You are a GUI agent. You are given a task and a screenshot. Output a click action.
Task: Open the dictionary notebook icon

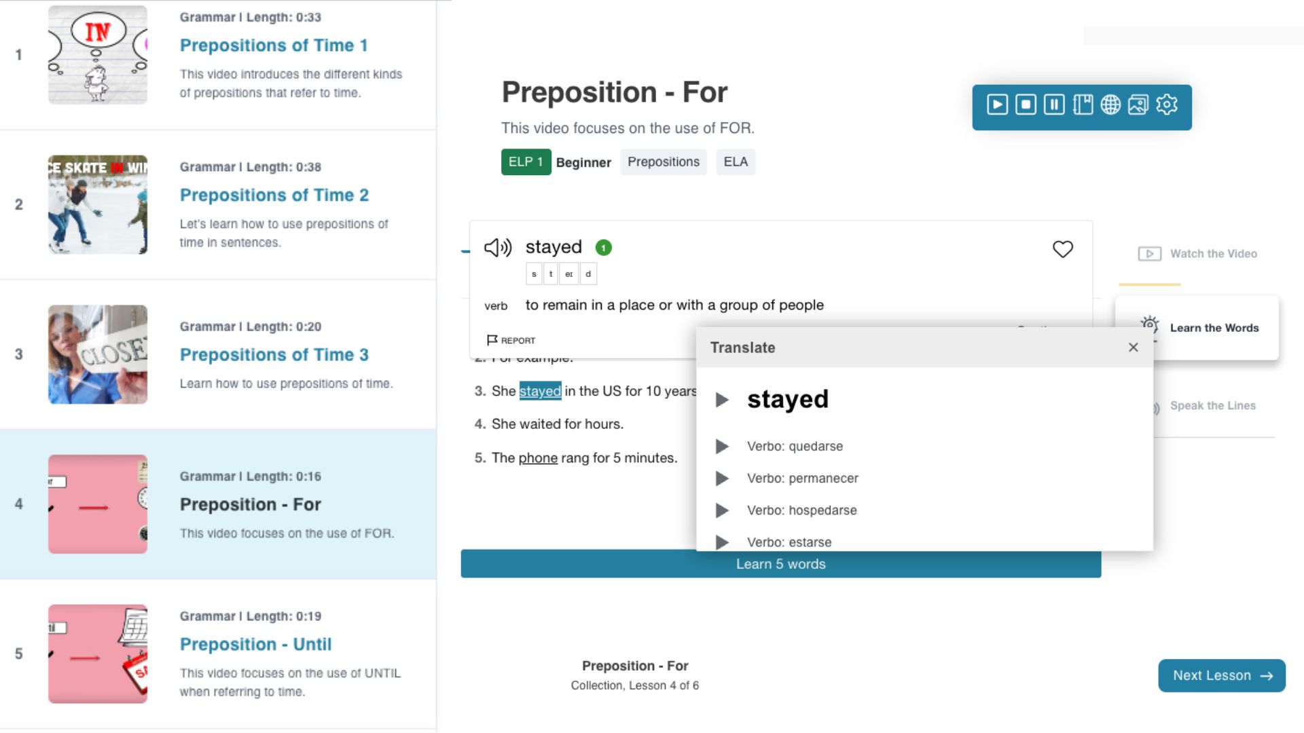pyautogui.click(x=1083, y=105)
